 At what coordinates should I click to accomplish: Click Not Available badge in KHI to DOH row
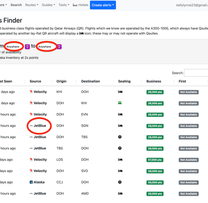(x=189, y=92)
